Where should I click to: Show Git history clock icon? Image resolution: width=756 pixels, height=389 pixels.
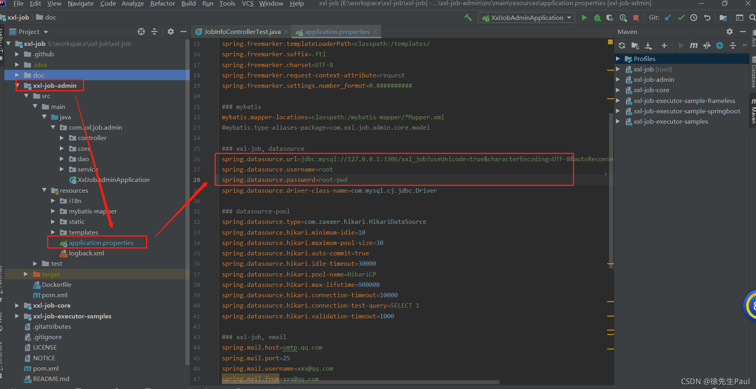694,18
